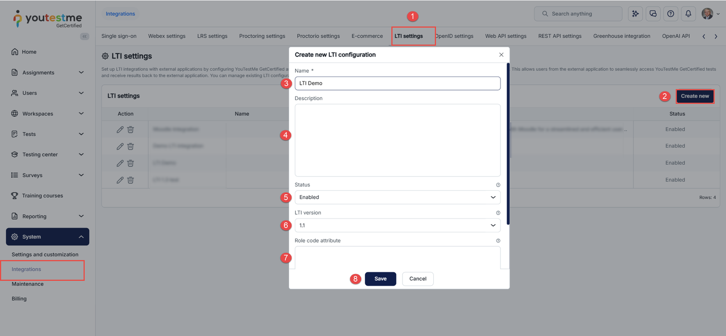Click the Maintenance link in sidebar
The image size is (726, 336).
click(28, 284)
